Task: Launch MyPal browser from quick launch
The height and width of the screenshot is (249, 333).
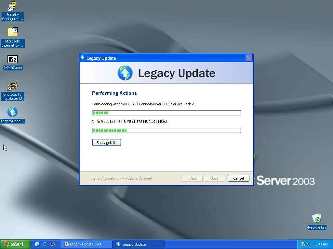Action: click(x=52, y=244)
